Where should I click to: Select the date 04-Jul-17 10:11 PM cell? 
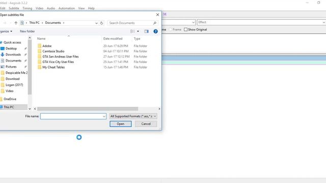(x=116, y=51)
